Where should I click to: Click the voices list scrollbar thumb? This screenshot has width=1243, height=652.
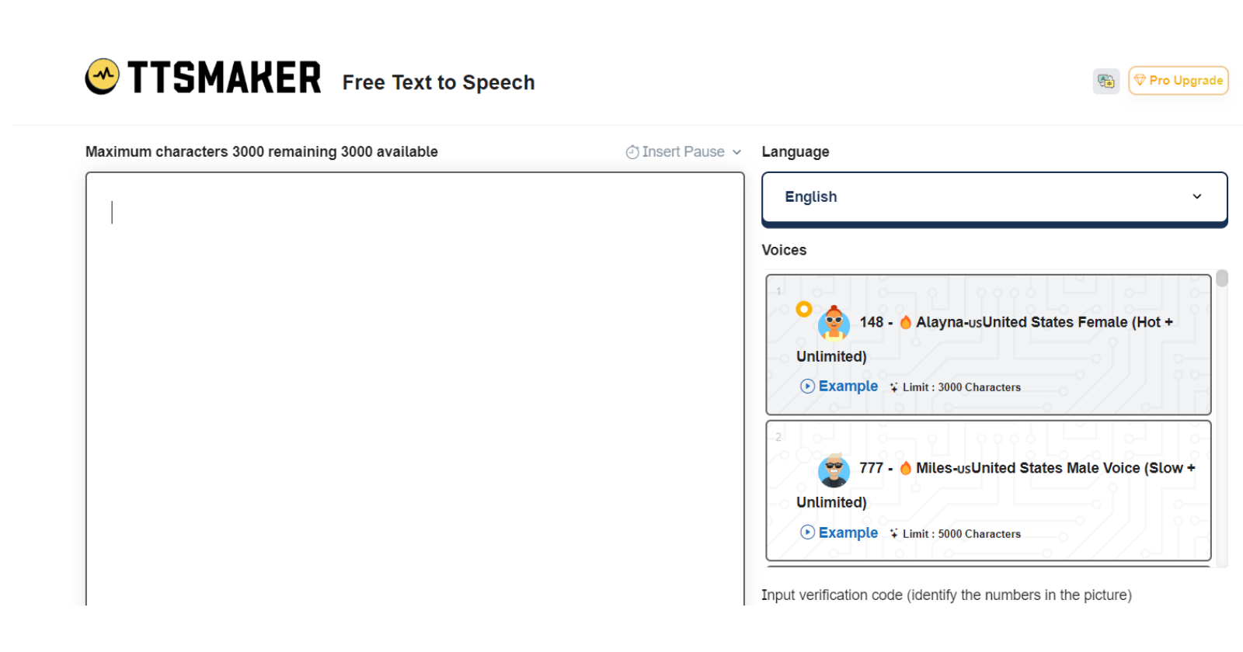(1222, 278)
